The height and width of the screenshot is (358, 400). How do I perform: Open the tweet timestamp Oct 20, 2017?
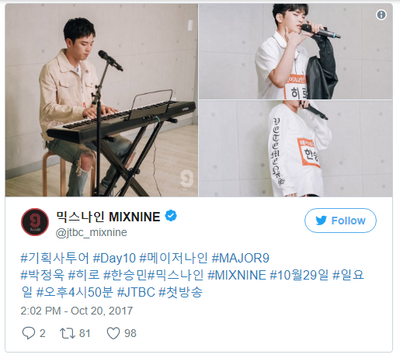77,311
